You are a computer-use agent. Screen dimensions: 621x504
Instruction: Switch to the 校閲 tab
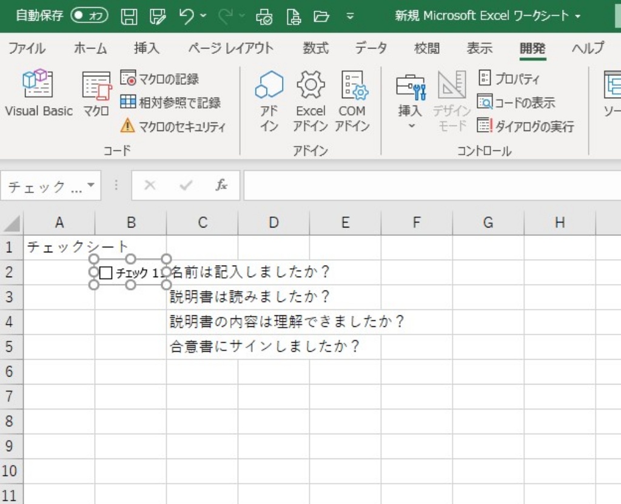click(x=427, y=49)
